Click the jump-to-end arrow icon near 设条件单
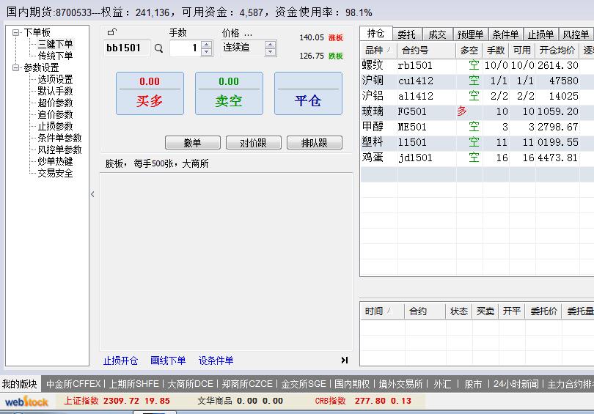 344,361
